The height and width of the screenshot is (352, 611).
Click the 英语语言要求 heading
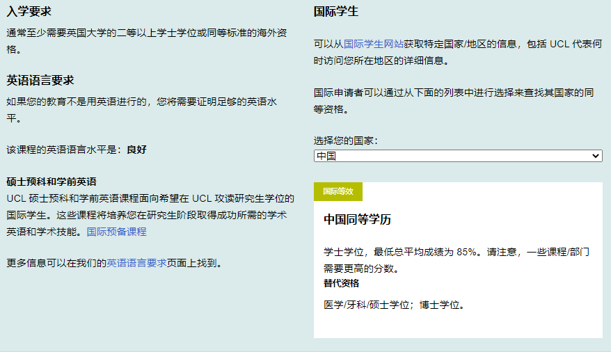pos(40,80)
